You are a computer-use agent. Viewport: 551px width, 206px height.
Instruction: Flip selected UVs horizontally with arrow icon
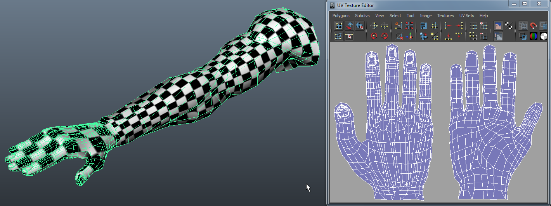tap(374, 26)
